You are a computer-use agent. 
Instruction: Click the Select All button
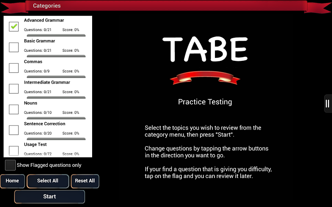coord(48,181)
